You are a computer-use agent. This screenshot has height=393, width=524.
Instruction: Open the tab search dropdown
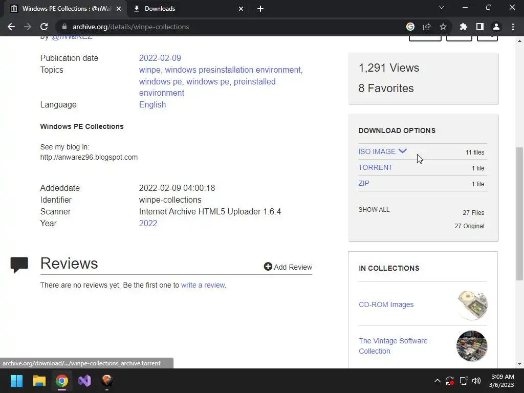(442, 7)
